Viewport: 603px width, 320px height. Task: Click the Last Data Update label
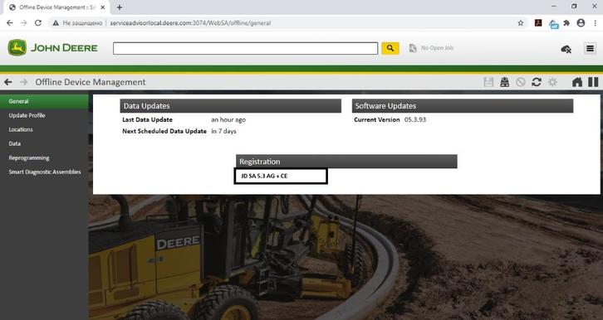[x=147, y=119]
